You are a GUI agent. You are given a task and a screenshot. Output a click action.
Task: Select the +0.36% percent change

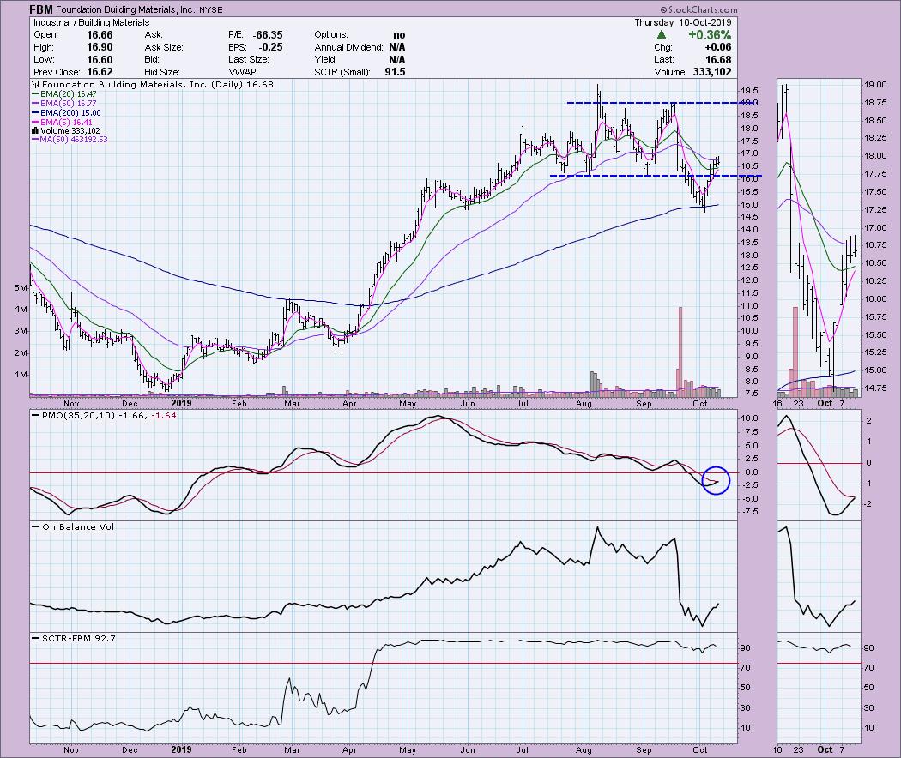click(x=710, y=35)
